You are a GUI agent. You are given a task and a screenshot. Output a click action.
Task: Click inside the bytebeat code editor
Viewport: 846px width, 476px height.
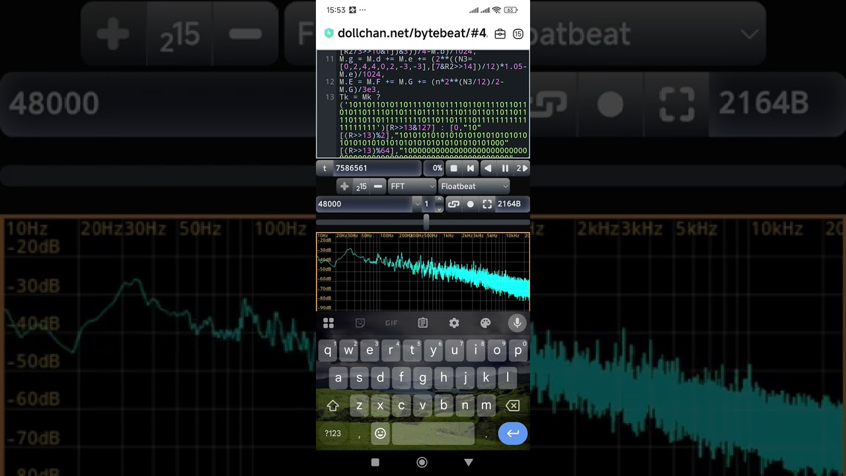pyautogui.click(x=423, y=104)
